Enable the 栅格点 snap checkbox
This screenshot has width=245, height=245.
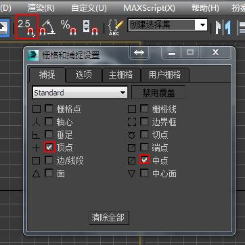pyautogui.click(x=49, y=109)
